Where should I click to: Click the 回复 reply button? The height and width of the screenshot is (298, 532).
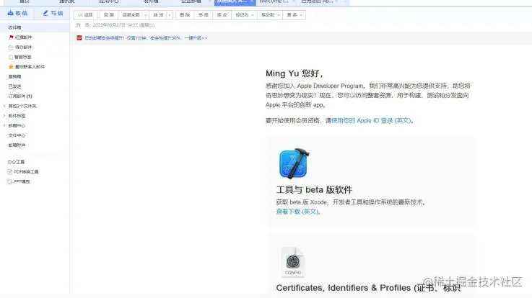coord(108,15)
